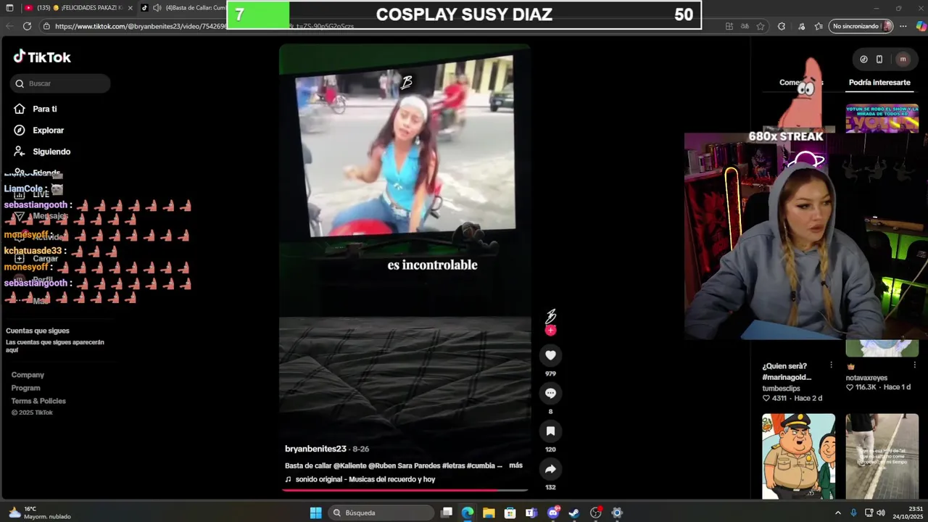Screen dimensions: 928x522
Task: Open browser settings and more menu
Action: click(903, 26)
